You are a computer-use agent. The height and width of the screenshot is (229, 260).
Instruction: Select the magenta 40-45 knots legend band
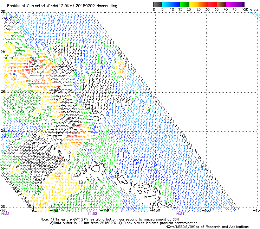click(x=230, y=4)
